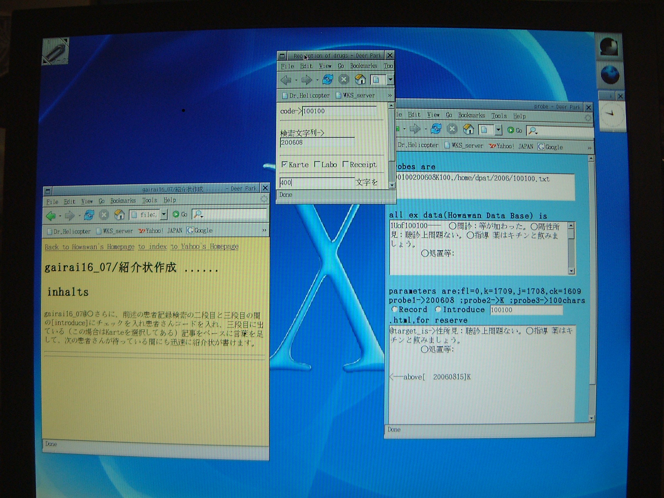The width and height of the screenshot is (664, 498).
Task: Click Stop icon in gairai16_07 window
Action: [x=104, y=215]
